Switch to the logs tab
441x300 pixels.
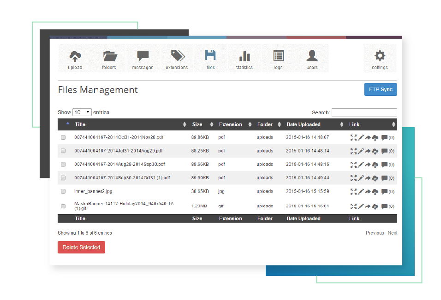pyautogui.click(x=278, y=59)
